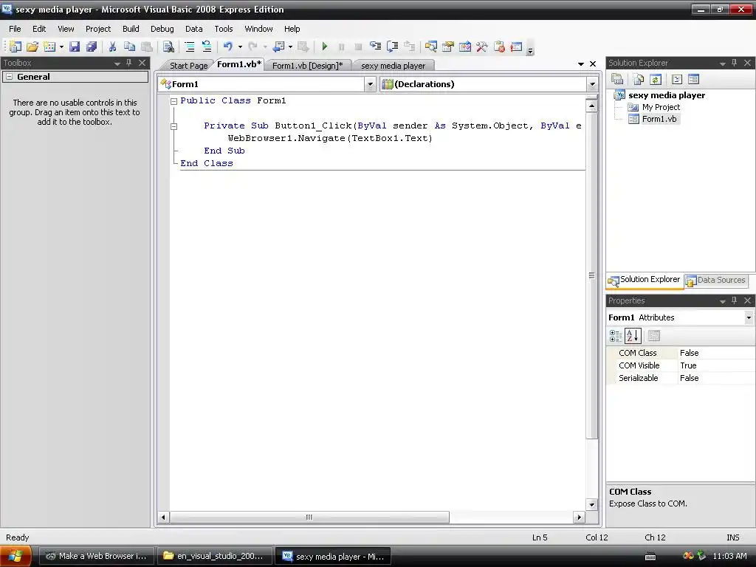
Task: Open the Build menu
Action: (131, 29)
